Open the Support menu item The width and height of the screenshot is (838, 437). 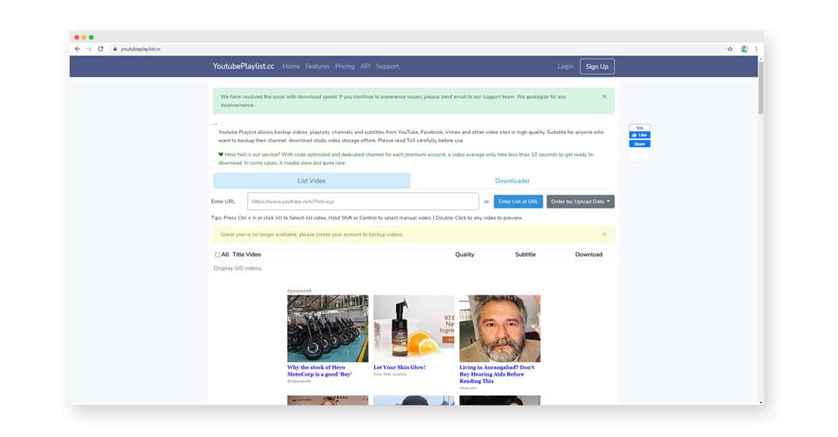click(x=387, y=66)
